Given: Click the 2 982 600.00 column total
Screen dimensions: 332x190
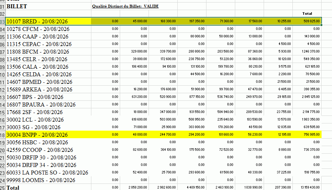Looking at the screenshot, I should pyautogui.click(x=167, y=187).
